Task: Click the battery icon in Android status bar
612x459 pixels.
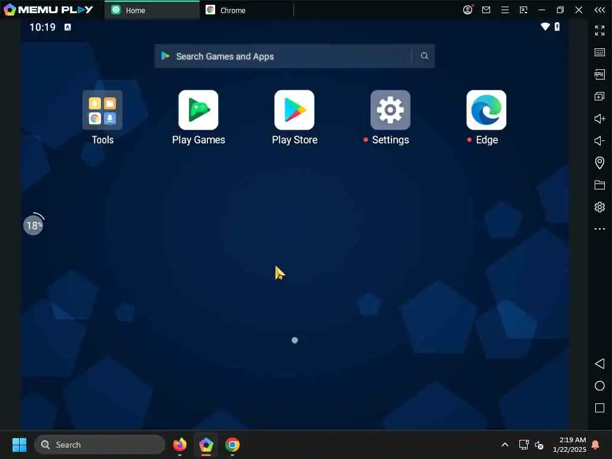Action: tap(557, 26)
